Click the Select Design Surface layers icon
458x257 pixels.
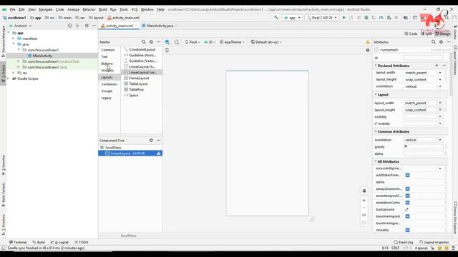(x=167, y=42)
